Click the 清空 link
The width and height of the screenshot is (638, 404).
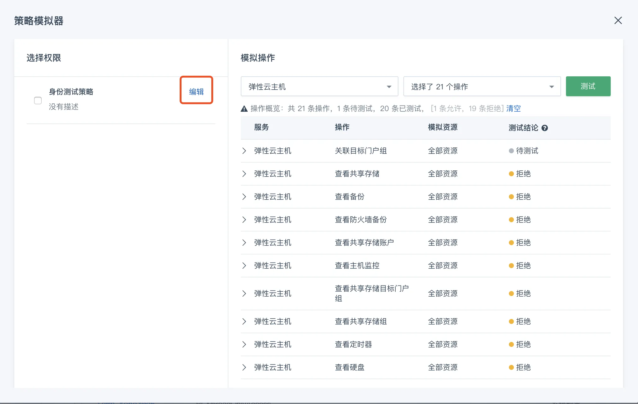pyautogui.click(x=514, y=108)
